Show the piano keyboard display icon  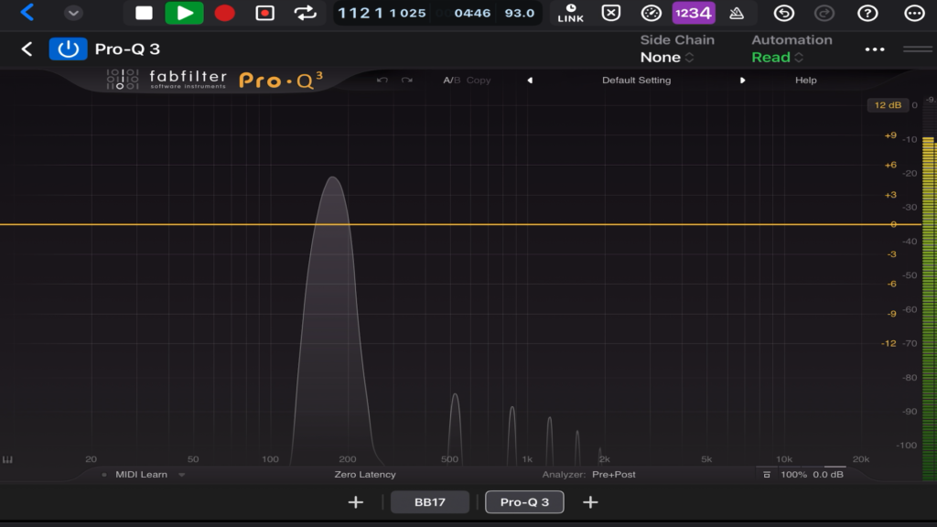coord(8,459)
